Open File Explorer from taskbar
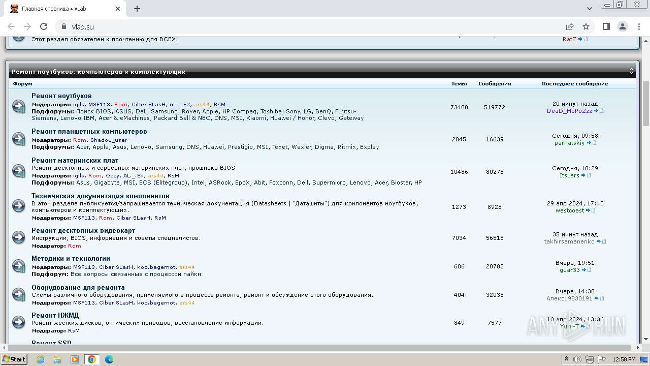 coord(57,359)
